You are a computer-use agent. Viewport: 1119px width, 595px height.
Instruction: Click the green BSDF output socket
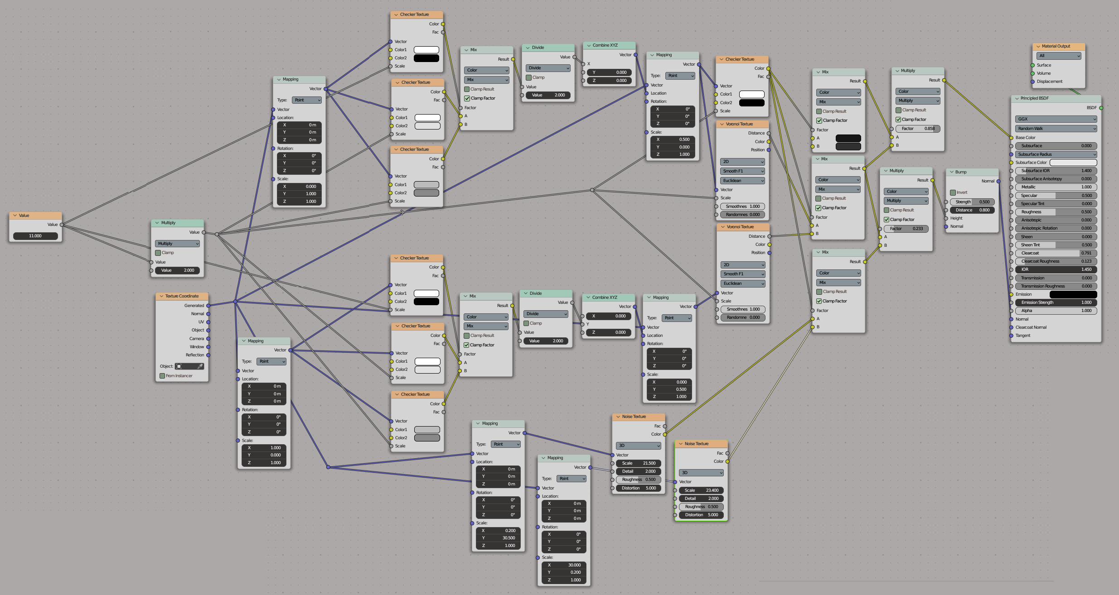(1101, 108)
